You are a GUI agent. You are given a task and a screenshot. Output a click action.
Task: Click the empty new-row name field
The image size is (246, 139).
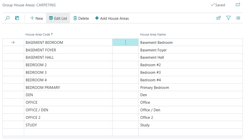(191, 132)
